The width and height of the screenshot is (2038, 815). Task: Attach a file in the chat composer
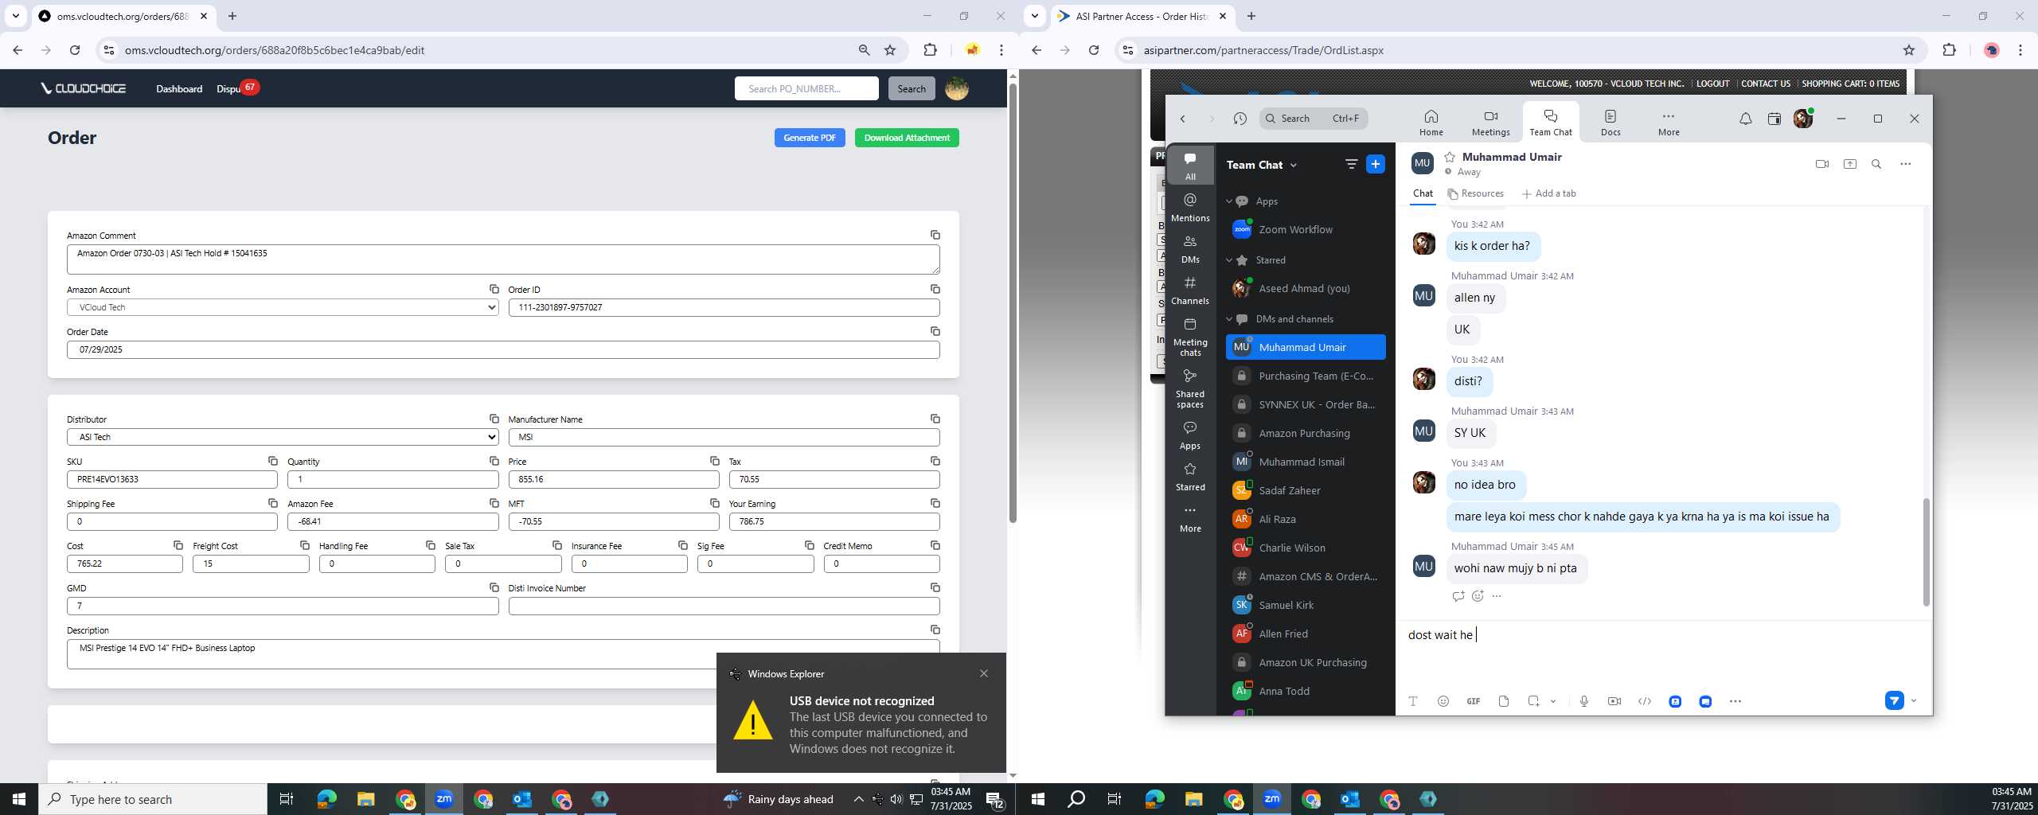tap(1503, 701)
